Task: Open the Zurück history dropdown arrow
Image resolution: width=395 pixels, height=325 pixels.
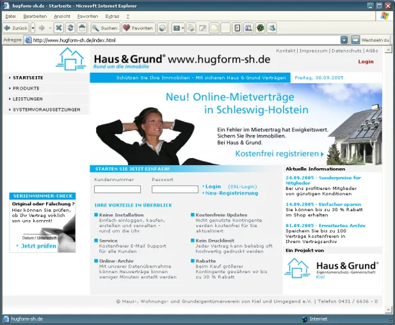Action: (x=33, y=28)
